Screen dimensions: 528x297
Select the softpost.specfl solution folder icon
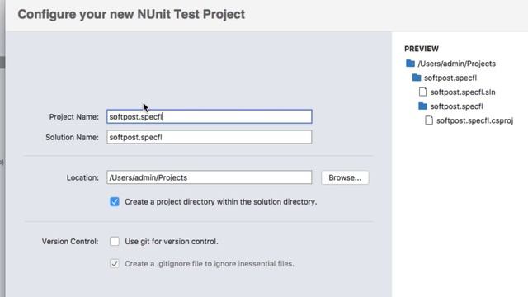click(417, 78)
